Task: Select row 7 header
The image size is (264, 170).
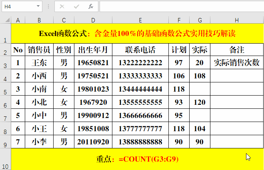Action: (5, 115)
